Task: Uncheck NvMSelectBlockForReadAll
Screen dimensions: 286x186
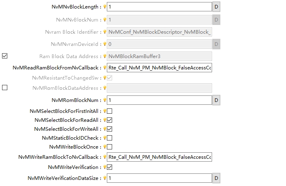Action: pyautogui.click(x=110, y=120)
